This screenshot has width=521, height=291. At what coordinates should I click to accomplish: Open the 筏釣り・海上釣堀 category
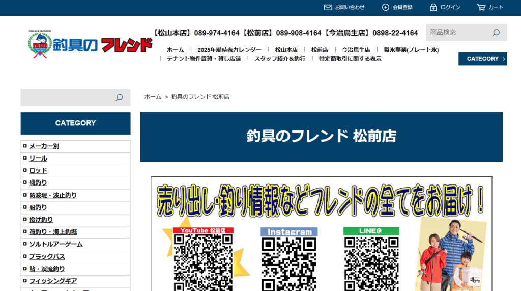pos(53,232)
